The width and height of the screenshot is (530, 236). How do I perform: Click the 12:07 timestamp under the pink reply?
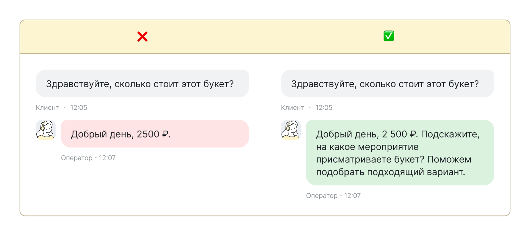pos(107,158)
